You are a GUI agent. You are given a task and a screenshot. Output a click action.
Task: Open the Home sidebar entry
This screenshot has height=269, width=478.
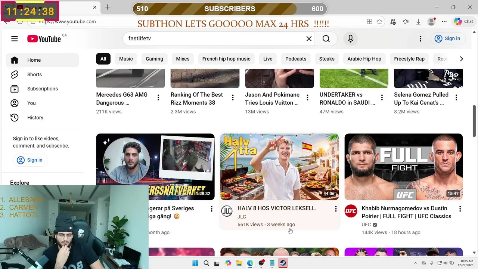pos(42,60)
